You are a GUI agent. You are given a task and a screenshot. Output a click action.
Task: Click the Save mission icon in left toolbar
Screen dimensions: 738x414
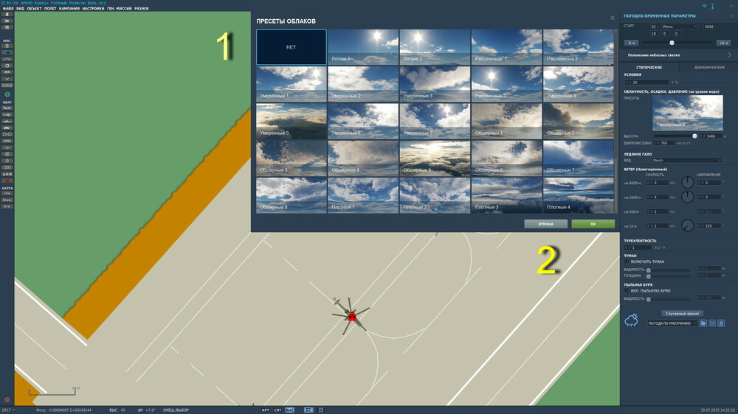pos(7,27)
